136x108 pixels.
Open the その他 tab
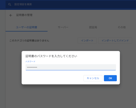click(x=122, y=27)
